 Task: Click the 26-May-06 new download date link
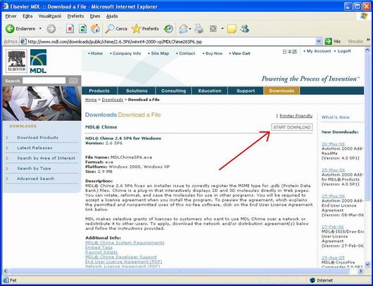point(333,144)
